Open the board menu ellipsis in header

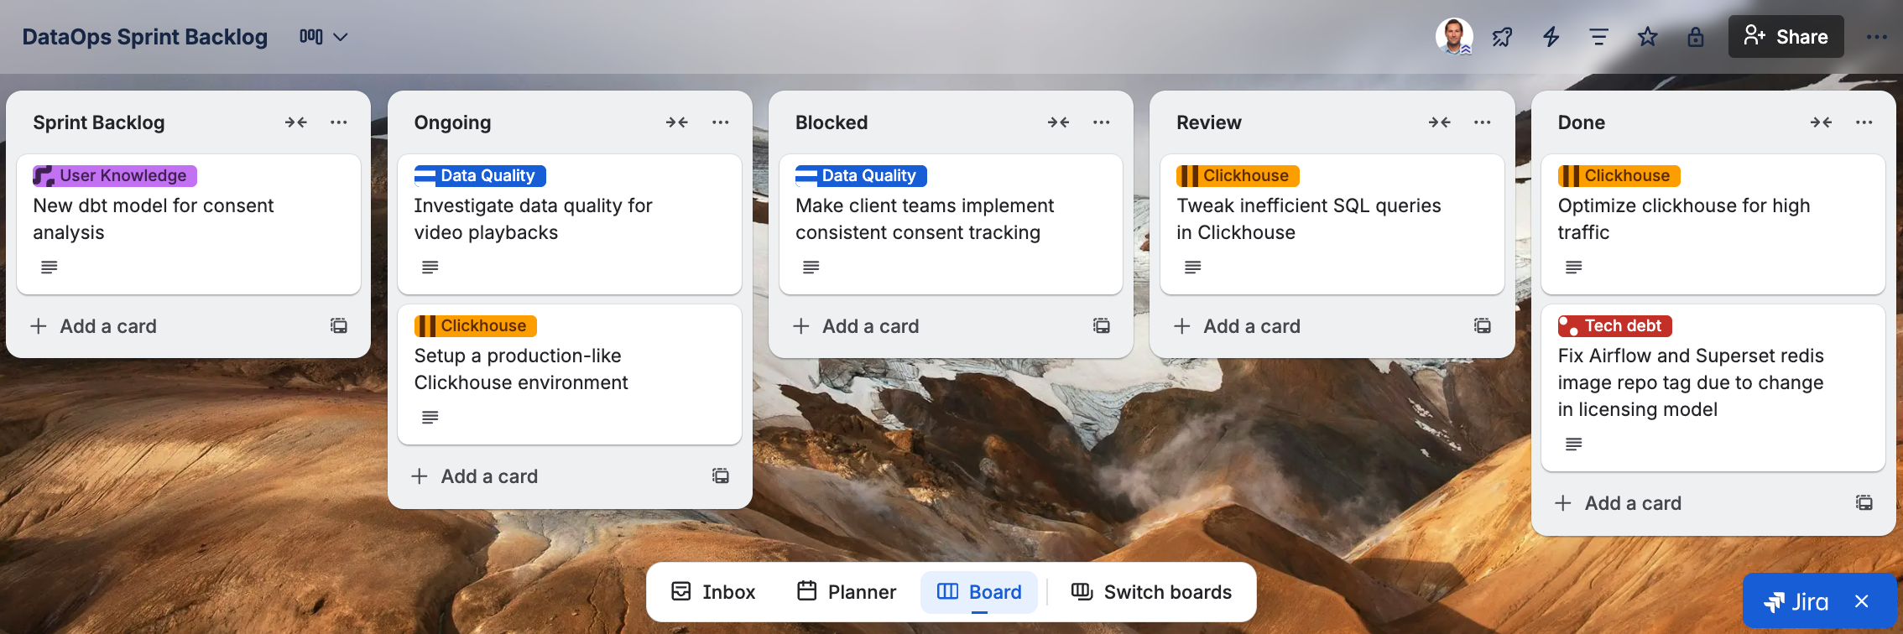point(1876,37)
